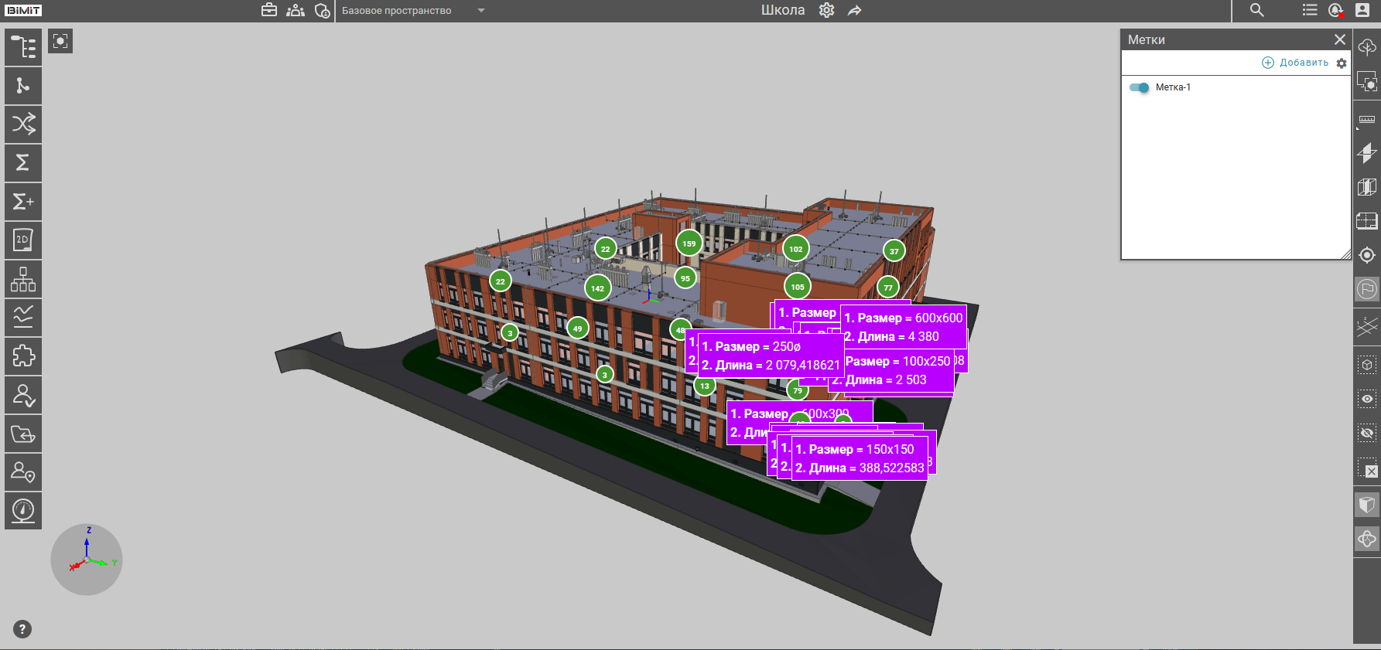Click the show elements eye icon
The height and width of the screenshot is (650, 1381).
point(1367,399)
